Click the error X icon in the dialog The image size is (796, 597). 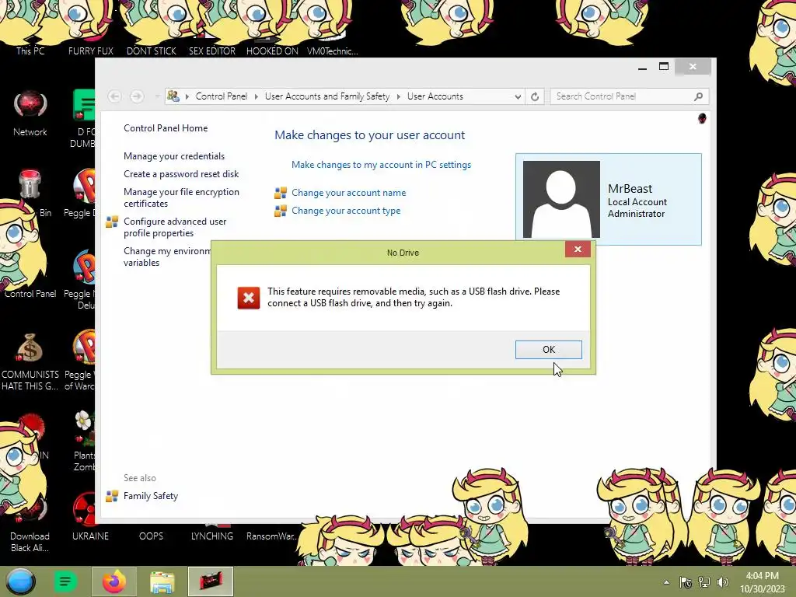pyautogui.click(x=248, y=298)
